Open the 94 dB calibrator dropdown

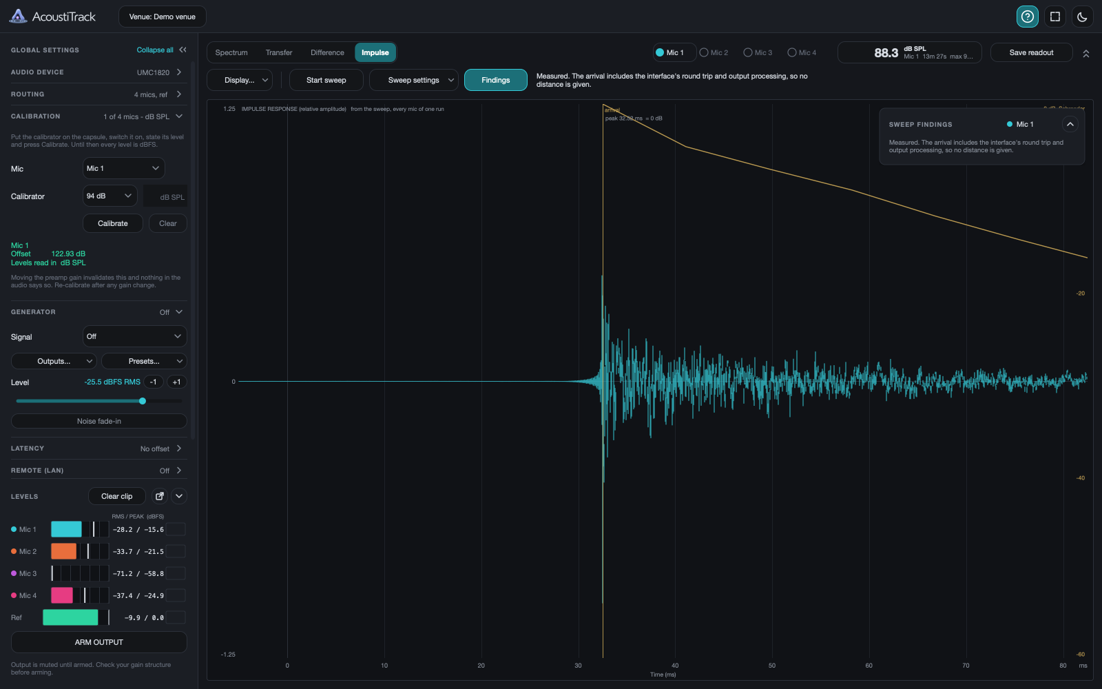pyautogui.click(x=110, y=196)
